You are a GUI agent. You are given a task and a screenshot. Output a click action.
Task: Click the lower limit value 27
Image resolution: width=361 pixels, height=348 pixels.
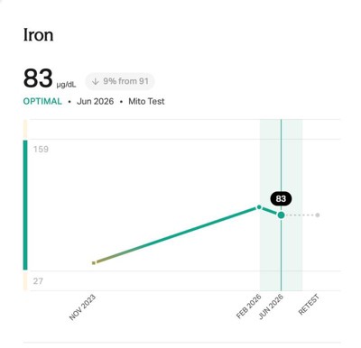tap(38, 281)
